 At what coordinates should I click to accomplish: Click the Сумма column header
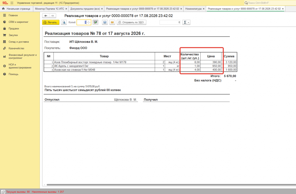pos(229,56)
